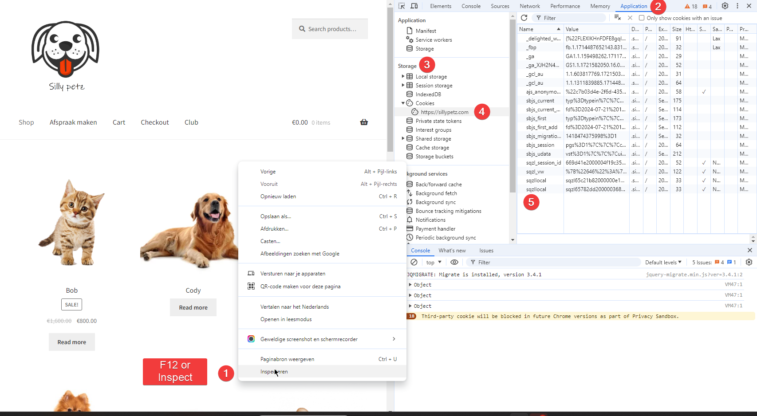Open submenu of Geweldige screenshot en schermrecorder

coord(394,339)
